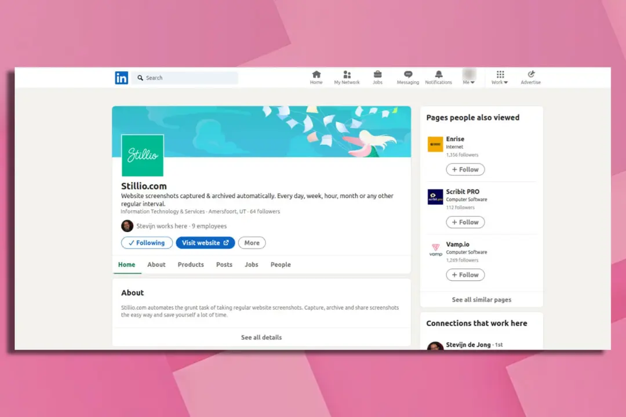Switch to the Products tab
Image resolution: width=626 pixels, height=417 pixels.
click(x=191, y=265)
